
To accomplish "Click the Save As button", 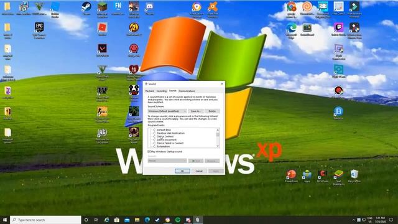I will [x=196, y=111].
